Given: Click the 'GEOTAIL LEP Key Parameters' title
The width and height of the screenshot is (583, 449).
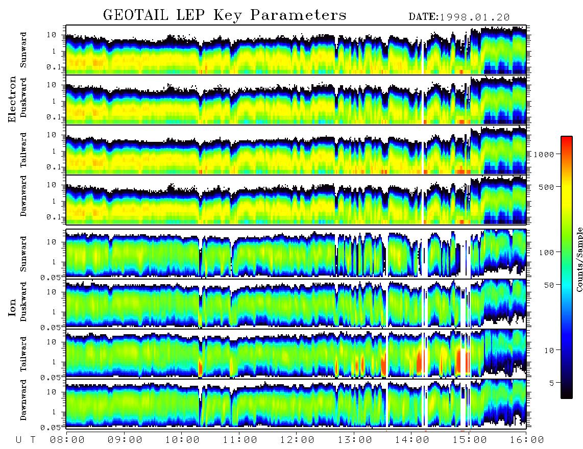Looking at the screenshot, I should [x=225, y=15].
